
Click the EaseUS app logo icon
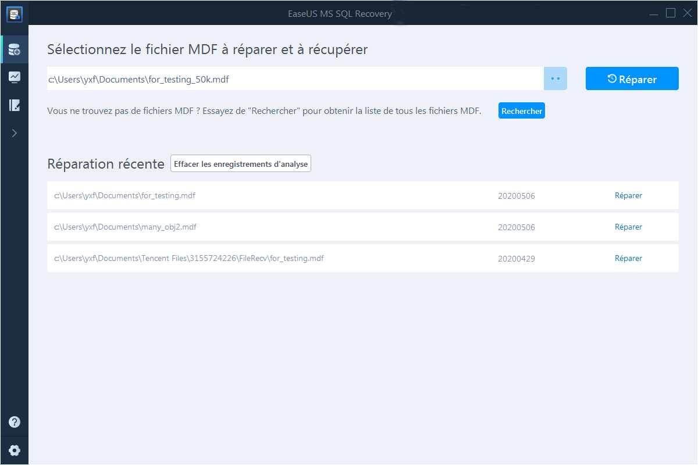coord(14,14)
